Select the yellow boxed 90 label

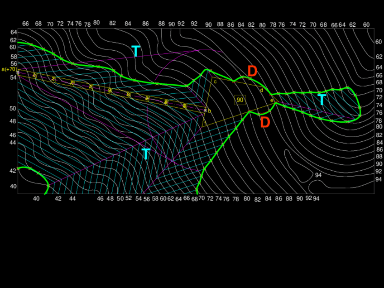(240, 100)
